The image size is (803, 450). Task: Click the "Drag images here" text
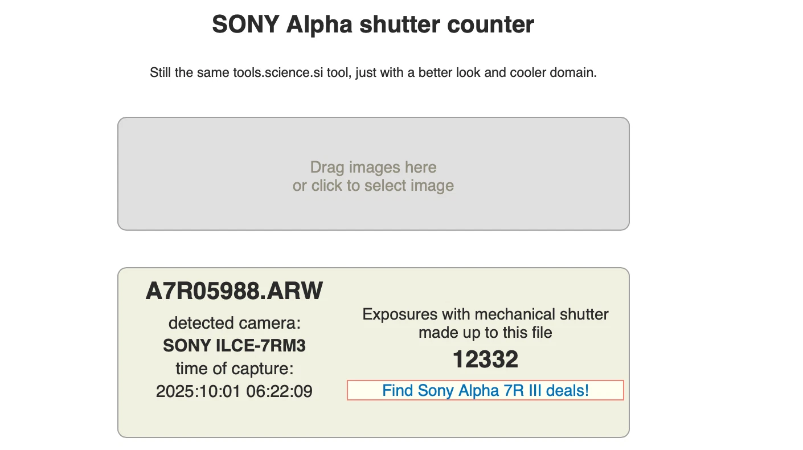pos(373,167)
